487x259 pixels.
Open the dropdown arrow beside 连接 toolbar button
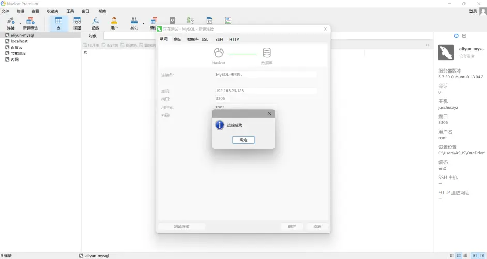20,23
